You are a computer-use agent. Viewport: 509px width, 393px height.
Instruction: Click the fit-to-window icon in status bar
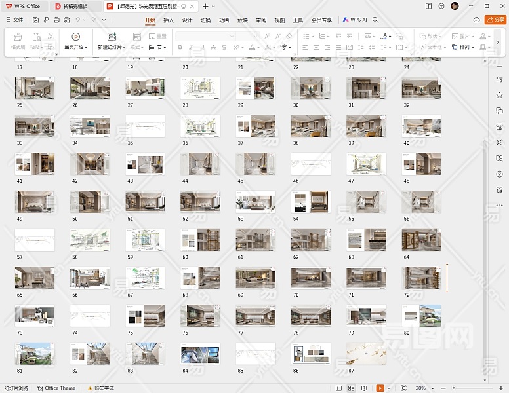click(403, 388)
